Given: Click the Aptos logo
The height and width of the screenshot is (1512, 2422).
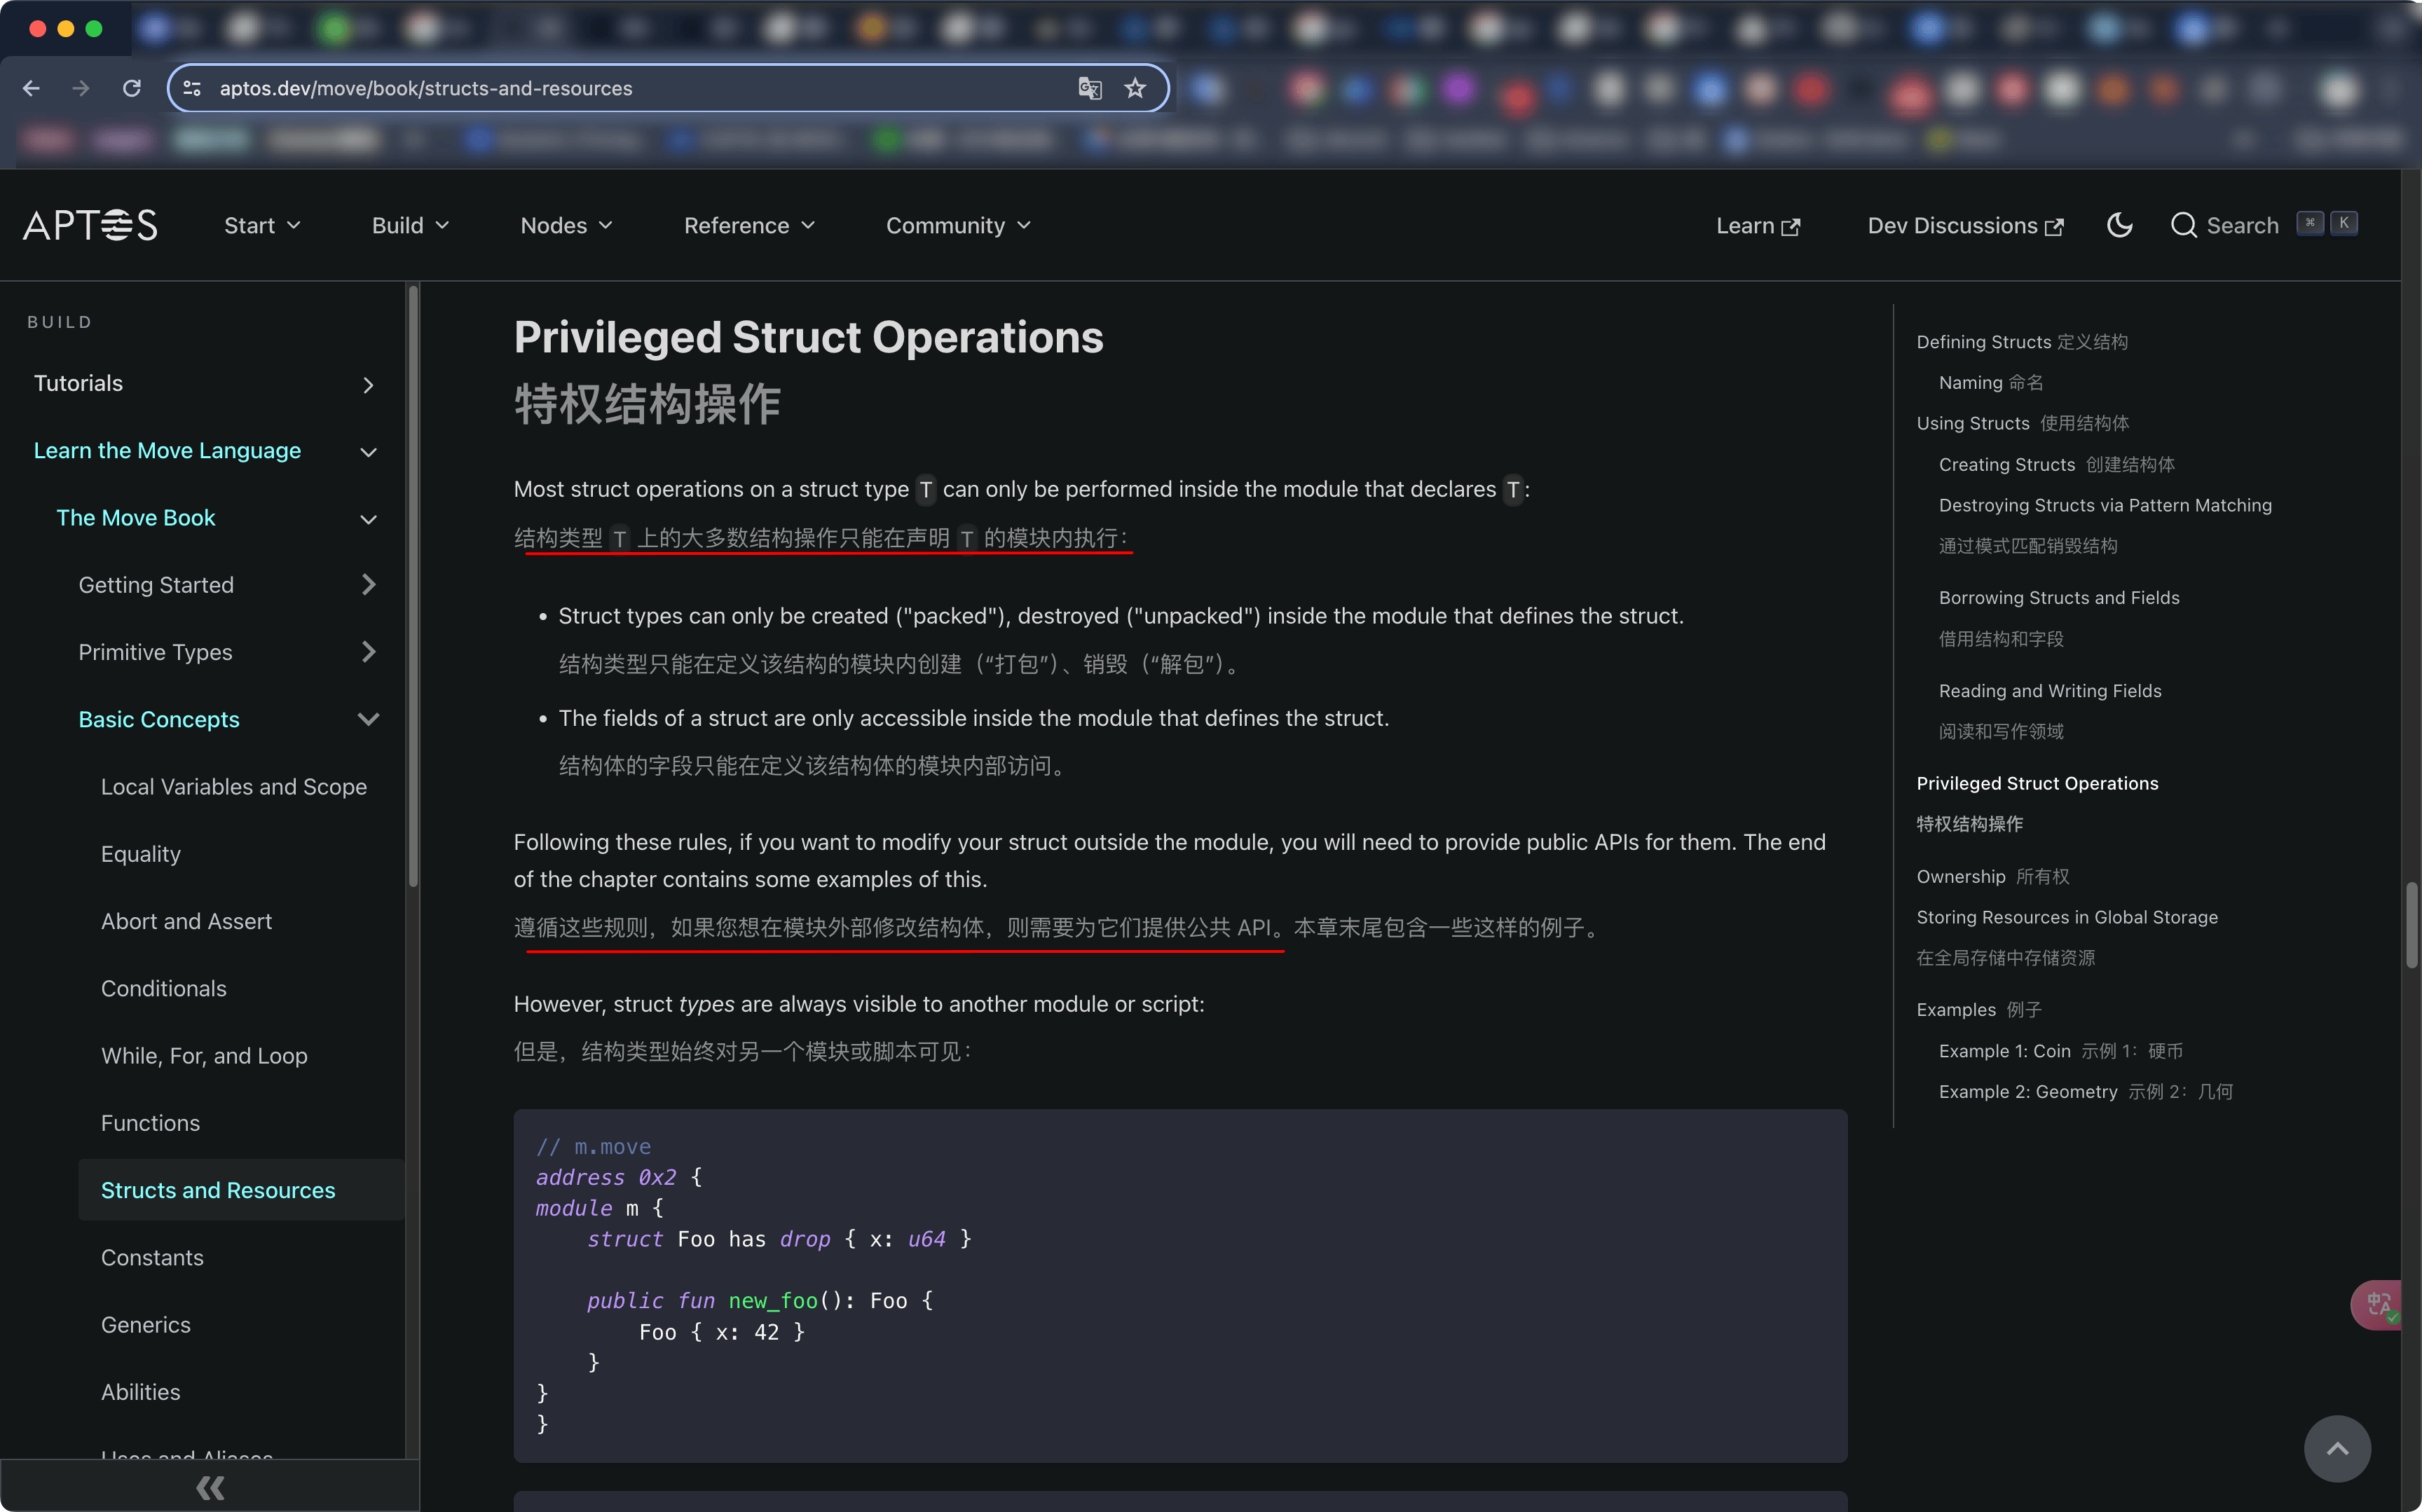Looking at the screenshot, I should [90, 225].
